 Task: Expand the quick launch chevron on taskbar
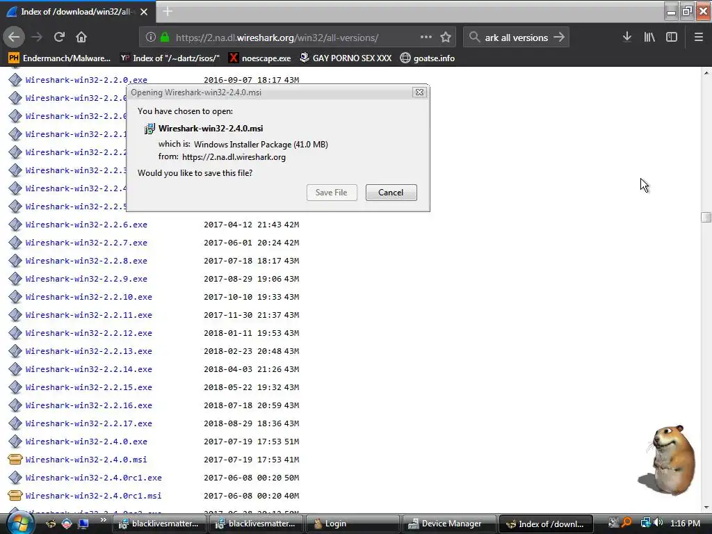104,519
